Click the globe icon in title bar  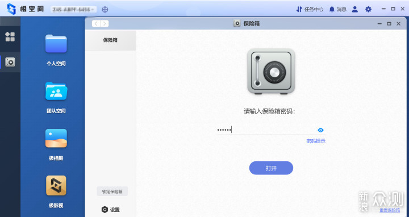pyautogui.click(x=105, y=10)
